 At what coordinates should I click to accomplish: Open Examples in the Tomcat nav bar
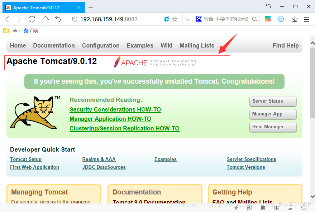[140, 46]
